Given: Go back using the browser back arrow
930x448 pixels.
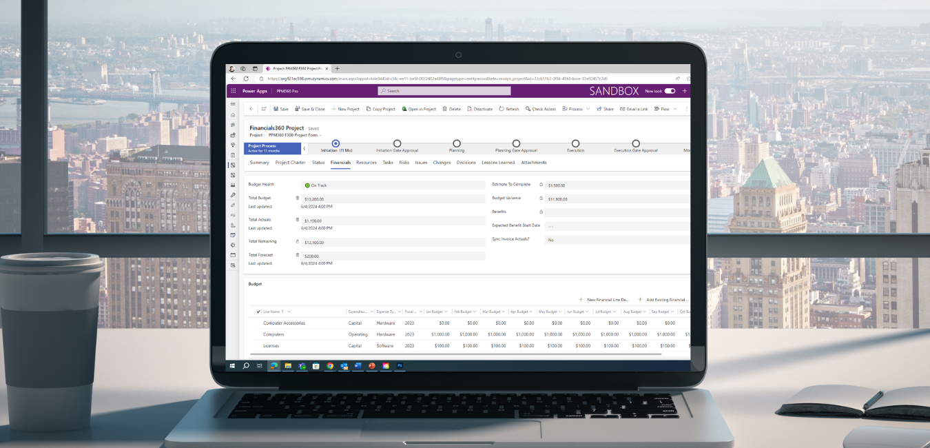Looking at the screenshot, I should click(x=234, y=79).
